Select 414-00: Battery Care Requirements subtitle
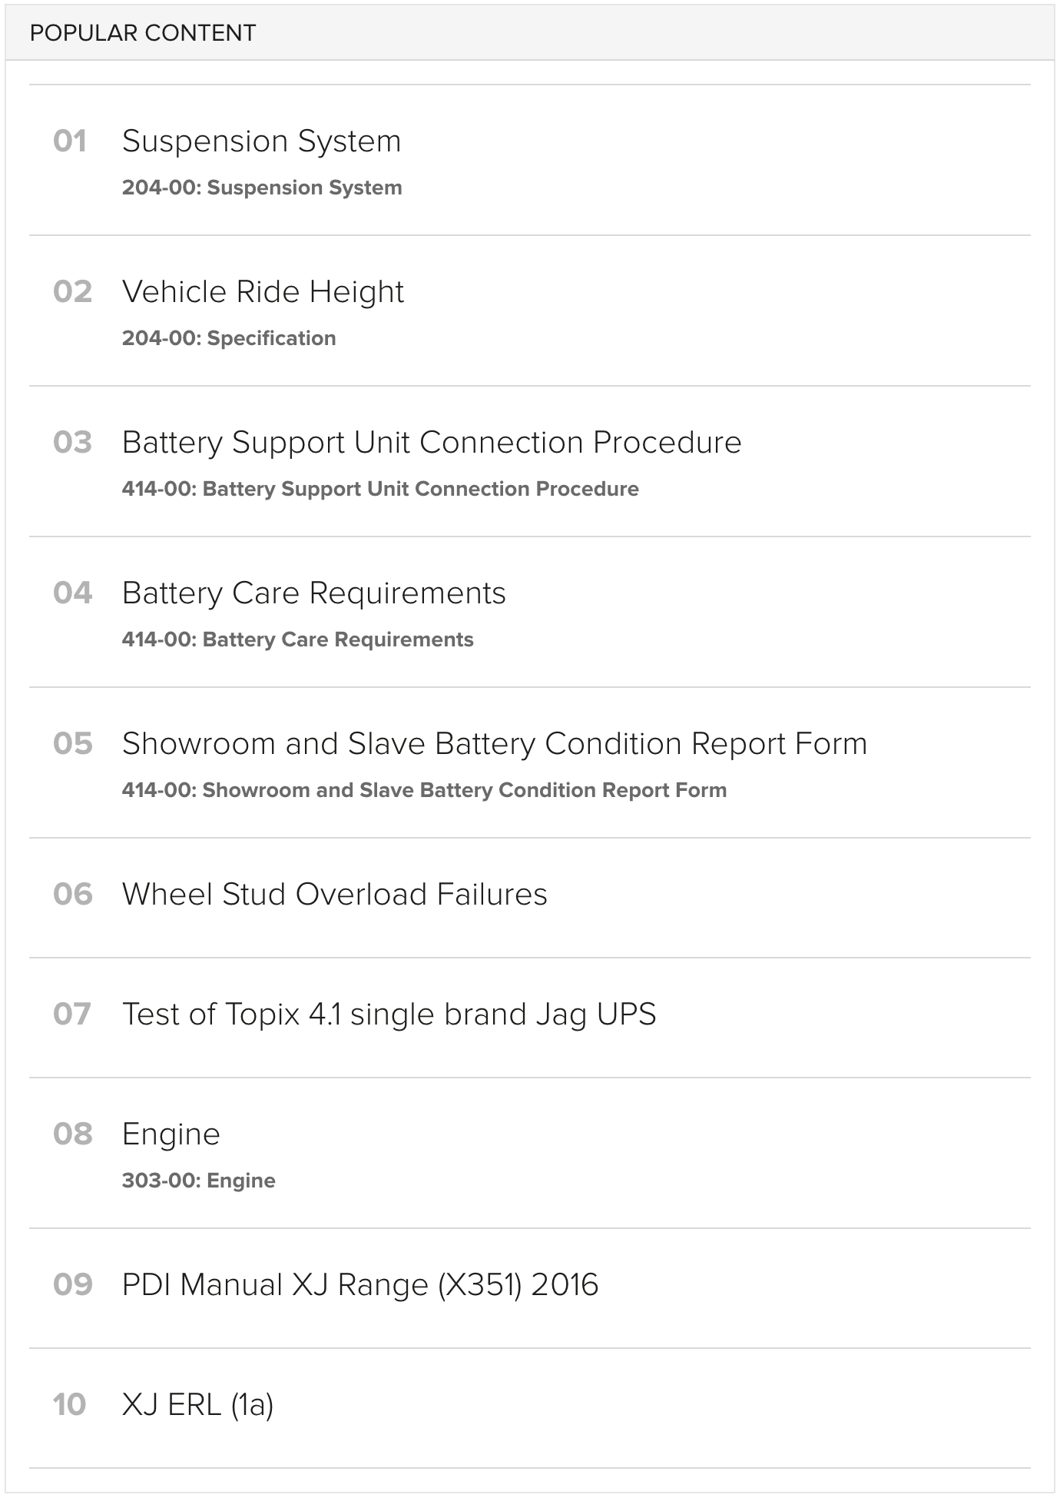The width and height of the screenshot is (1060, 1498). [298, 639]
